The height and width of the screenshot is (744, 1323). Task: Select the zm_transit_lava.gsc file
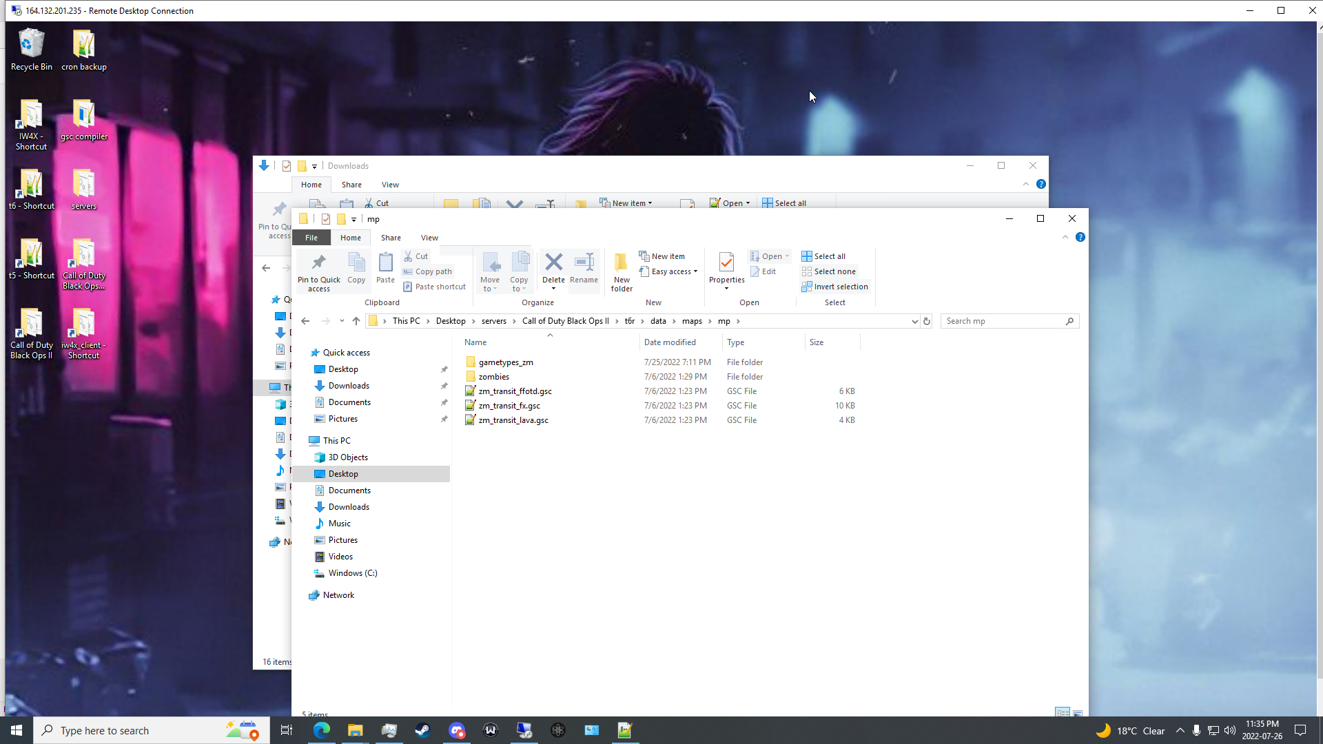tap(513, 420)
